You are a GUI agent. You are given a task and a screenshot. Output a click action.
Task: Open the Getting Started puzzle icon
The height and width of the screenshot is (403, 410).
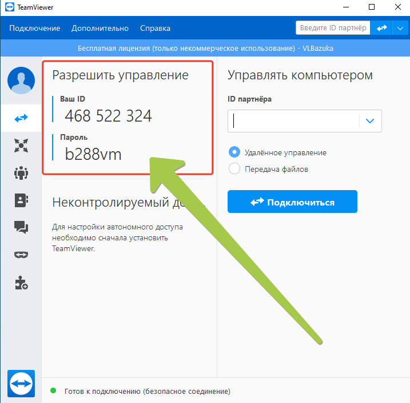click(x=21, y=283)
